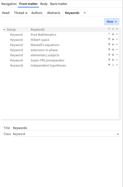
Task: Select the Hilbert space keyword row
Action: coord(61,40)
